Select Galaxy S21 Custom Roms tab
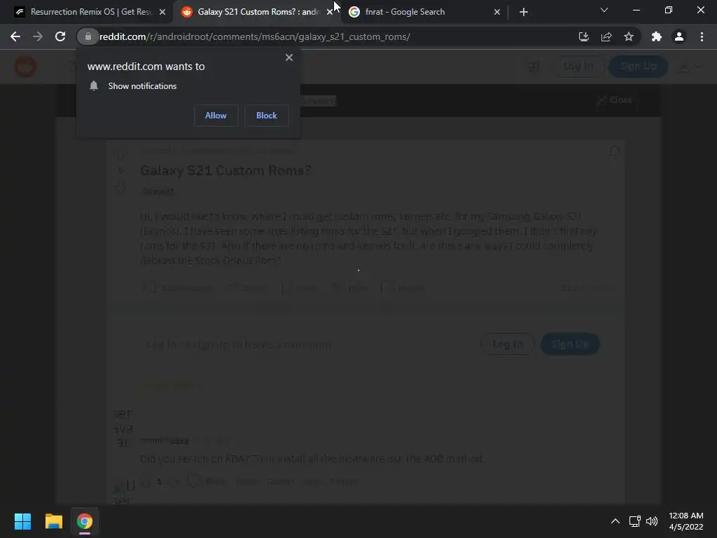Viewport: 717px width, 538px height. (257, 12)
